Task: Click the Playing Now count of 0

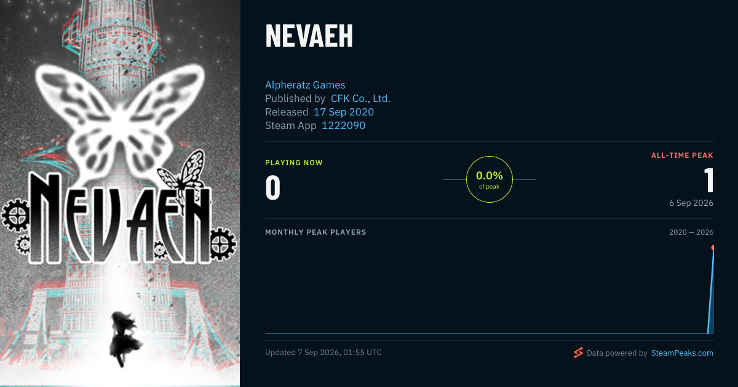Action: pyautogui.click(x=273, y=187)
